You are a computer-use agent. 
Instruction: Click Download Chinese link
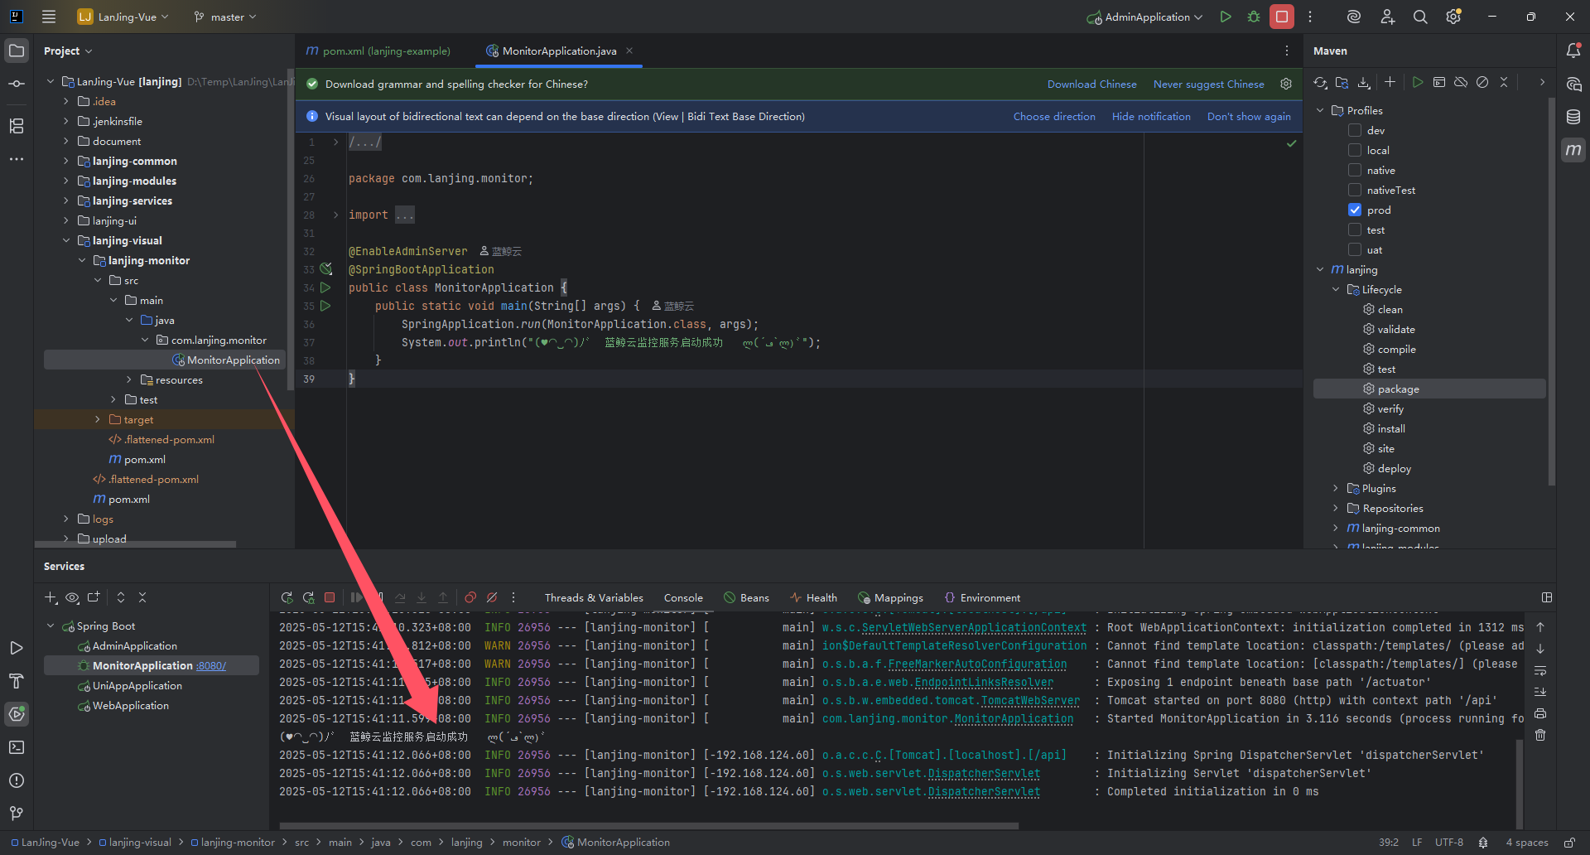[1091, 84]
